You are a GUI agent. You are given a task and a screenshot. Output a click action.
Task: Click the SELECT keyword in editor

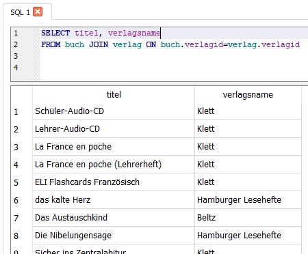(55, 33)
